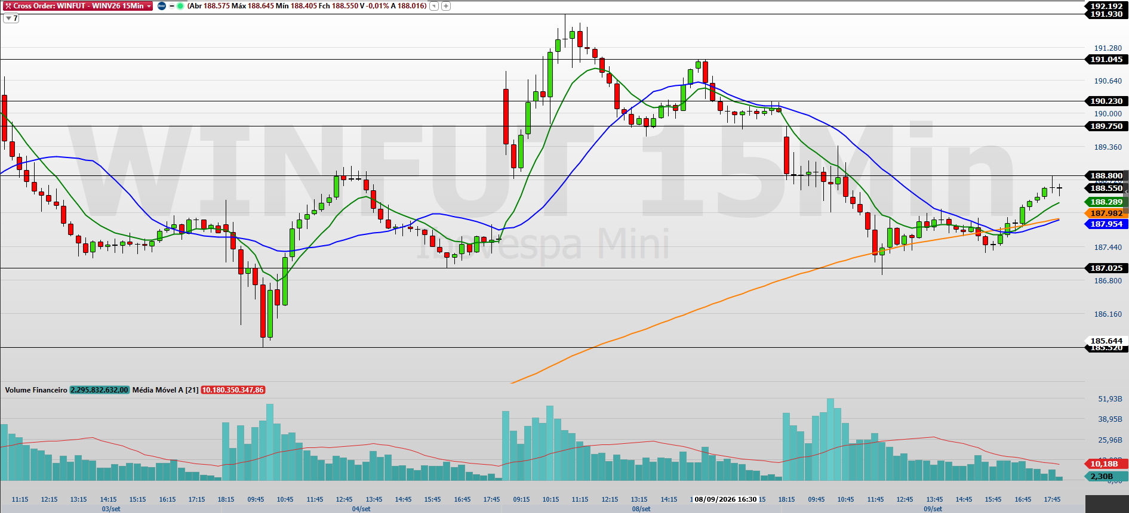Click the green connection status circle
1129x513 pixels.
[180, 6]
